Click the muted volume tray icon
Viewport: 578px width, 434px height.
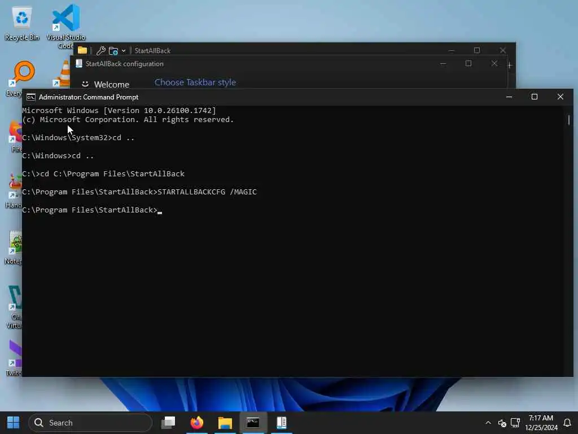coord(502,423)
